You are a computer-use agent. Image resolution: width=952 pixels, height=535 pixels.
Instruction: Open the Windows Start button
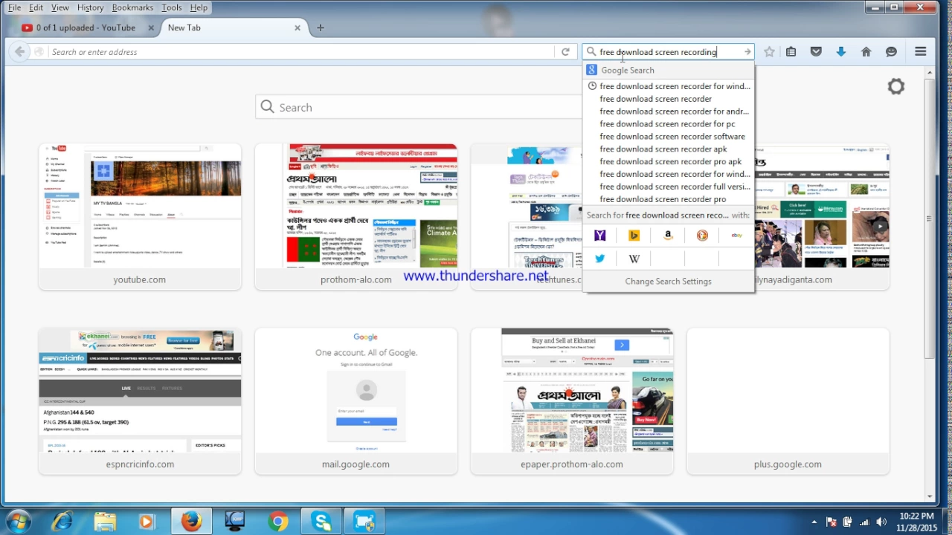point(19,522)
